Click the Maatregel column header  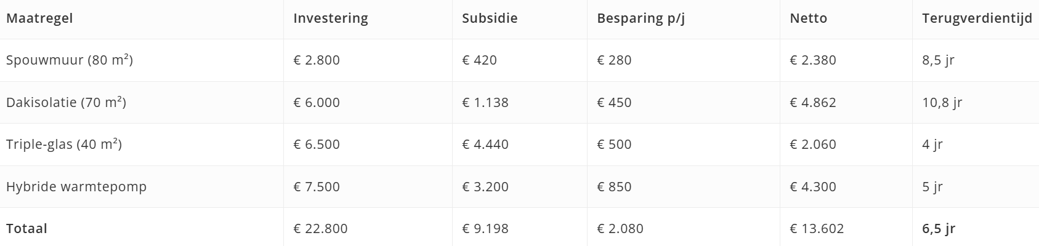click(39, 18)
